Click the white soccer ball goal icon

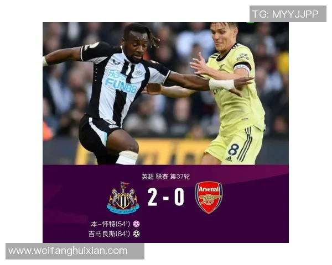(x=136, y=234)
